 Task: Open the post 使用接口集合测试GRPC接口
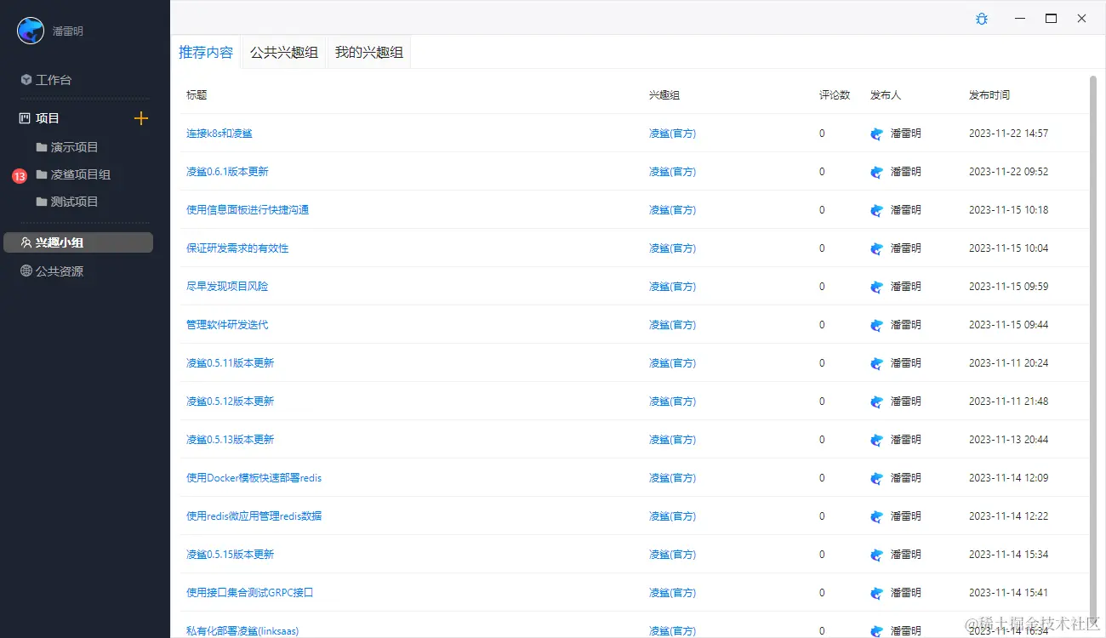250,593
